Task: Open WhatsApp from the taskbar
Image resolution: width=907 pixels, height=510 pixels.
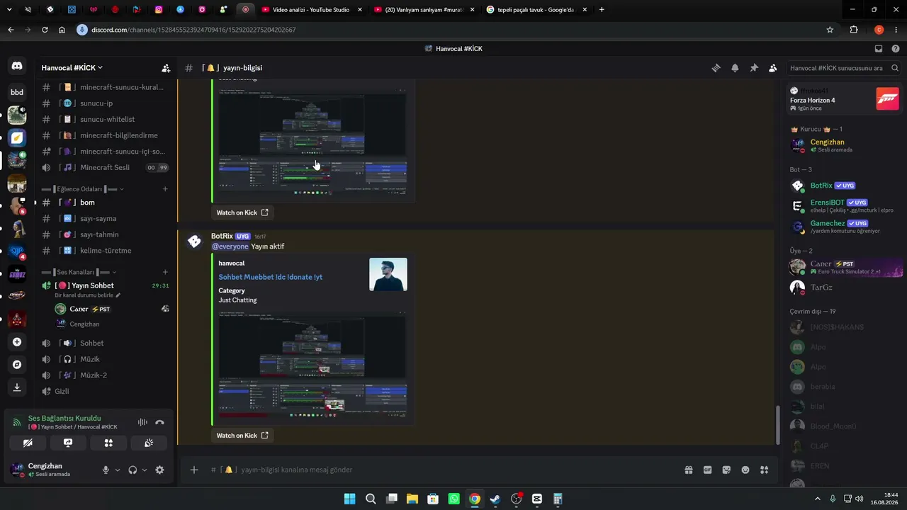Action: pyautogui.click(x=453, y=499)
